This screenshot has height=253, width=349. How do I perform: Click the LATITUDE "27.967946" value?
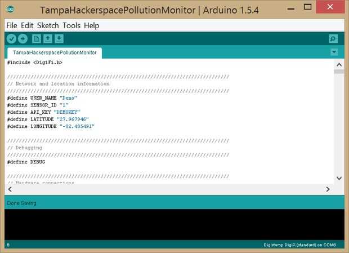click(73, 119)
